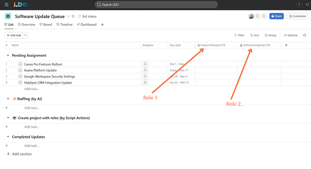Open the Group options
The height and width of the screenshot is (169, 311).
(270, 35)
